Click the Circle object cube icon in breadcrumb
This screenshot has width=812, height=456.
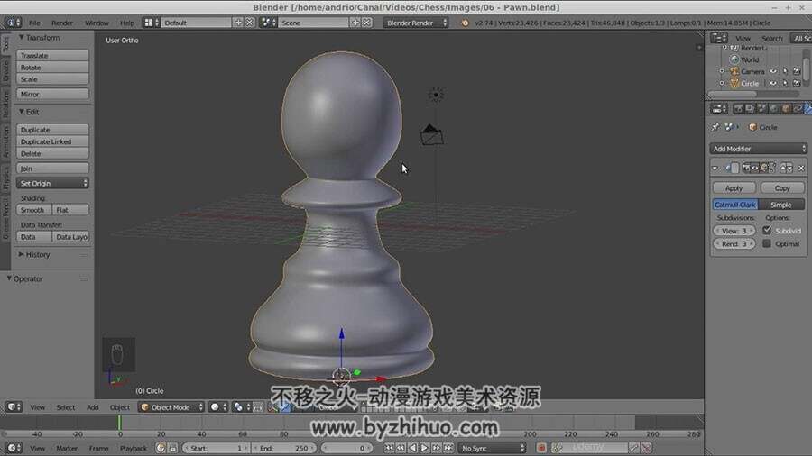click(x=752, y=127)
